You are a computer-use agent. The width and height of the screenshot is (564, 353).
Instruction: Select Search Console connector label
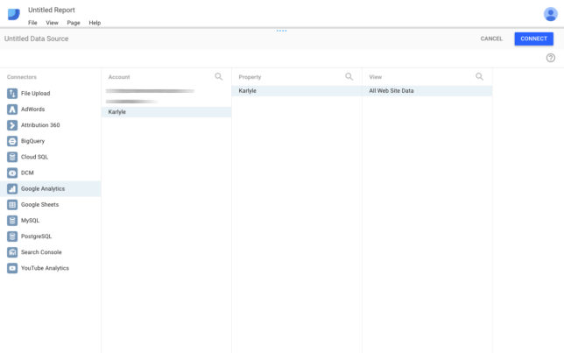point(41,252)
